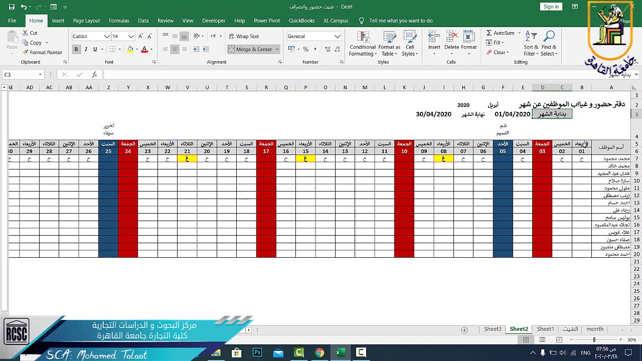Select the middle align icon
Image resolution: width=642 pixels, height=361 pixels.
pos(175,36)
